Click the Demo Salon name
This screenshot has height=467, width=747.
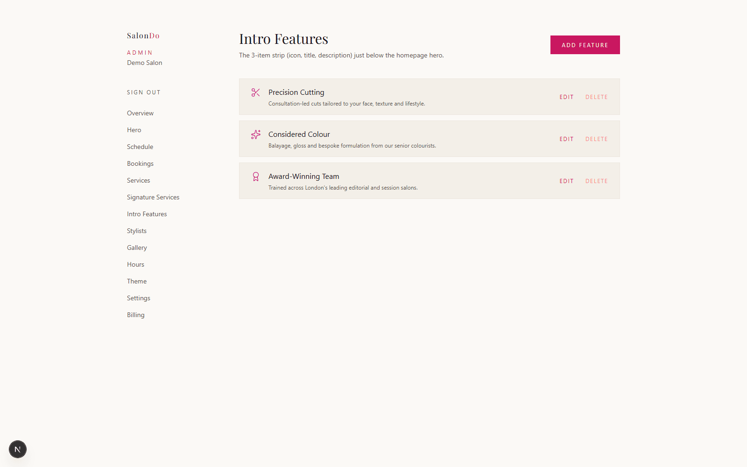[x=145, y=63]
